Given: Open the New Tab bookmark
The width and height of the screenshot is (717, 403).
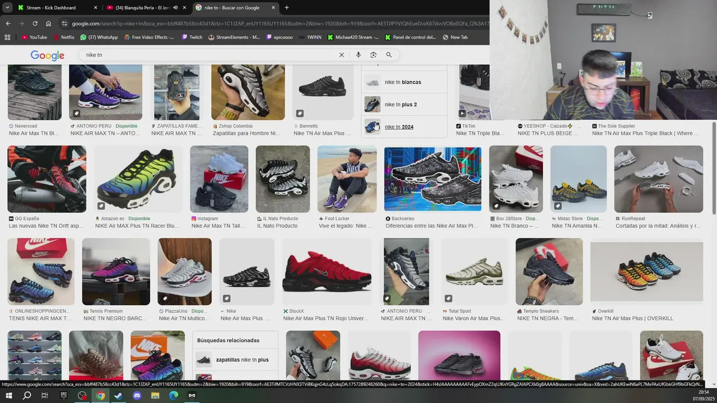Looking at the screenshot, I should [455, 38].
